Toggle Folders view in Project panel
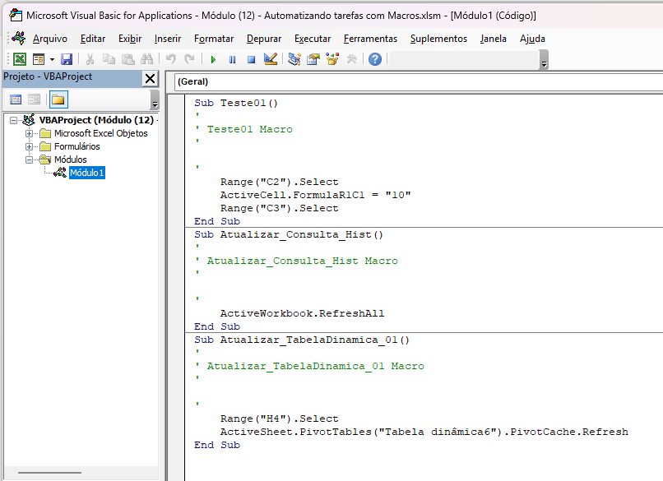The height and width of the screenshot is (481, 663). [58, 99]
